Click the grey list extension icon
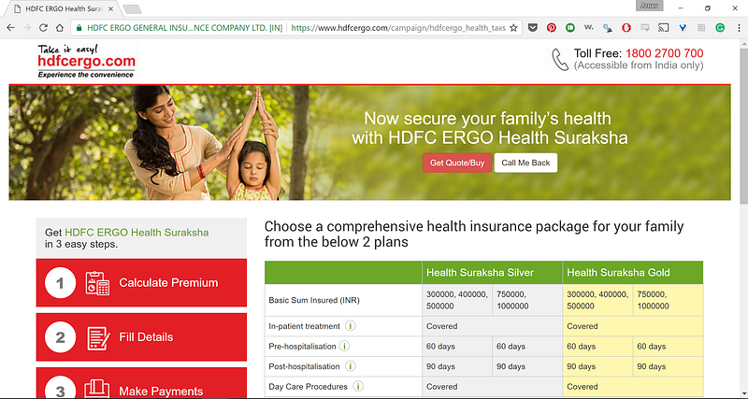The height and width of the screenshot is (399, 748). click(x=701, y=28)
